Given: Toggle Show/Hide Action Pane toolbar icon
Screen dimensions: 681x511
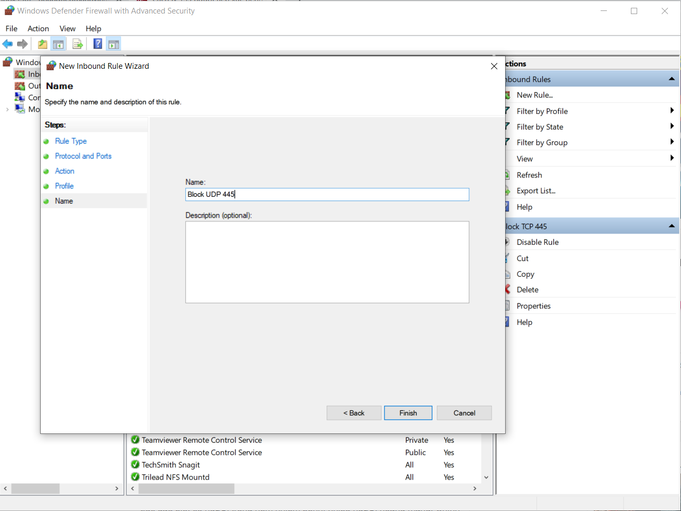Looking at the screenshot, I should pos(114,44).
